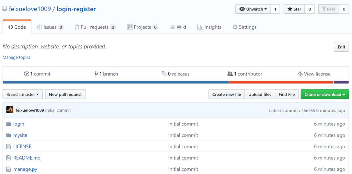Viewport: 352px width, 174px height.
Task: Open the Projects tab
Action: coord(143,27)
